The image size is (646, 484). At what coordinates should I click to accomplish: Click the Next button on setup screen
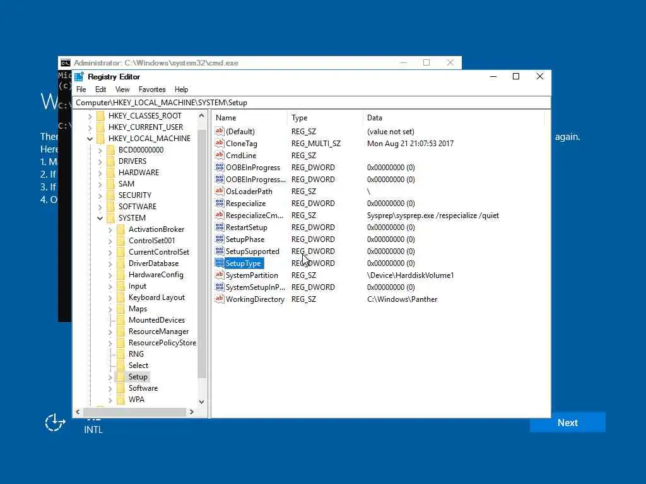pos(567,423)
